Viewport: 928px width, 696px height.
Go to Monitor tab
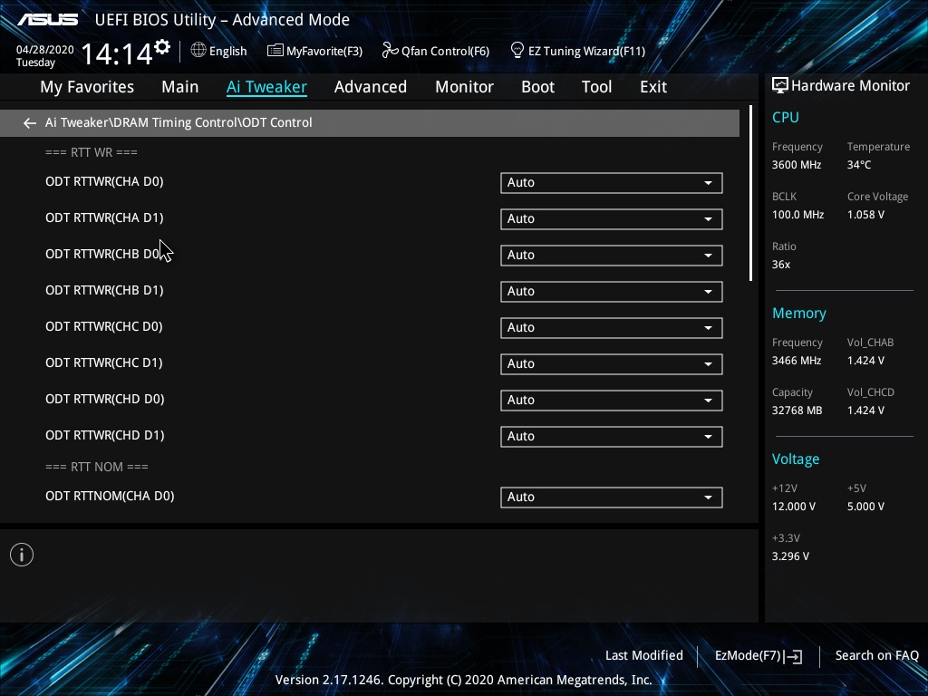(464, 87)
